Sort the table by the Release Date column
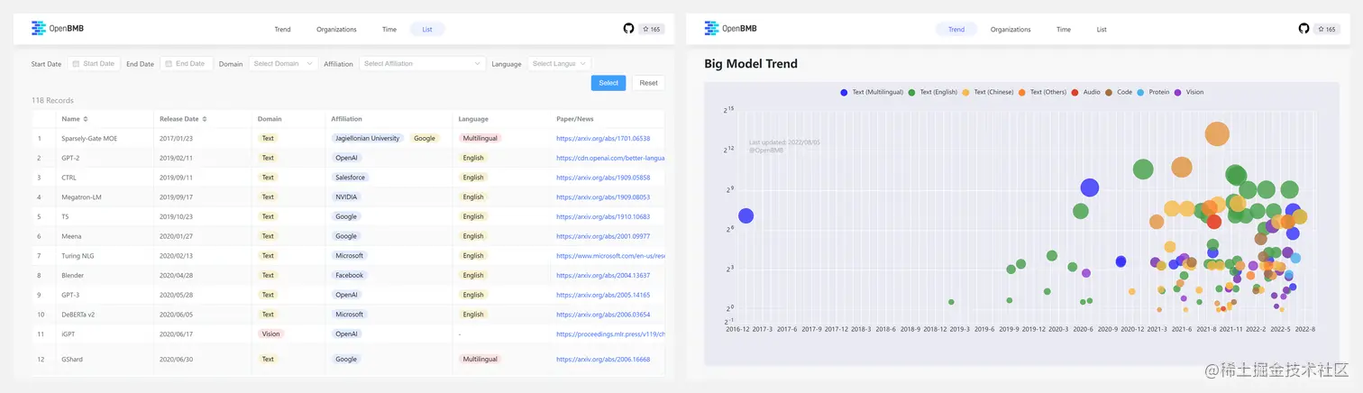The height and width of the screenshot is (393, 1363). pos(184,119)
